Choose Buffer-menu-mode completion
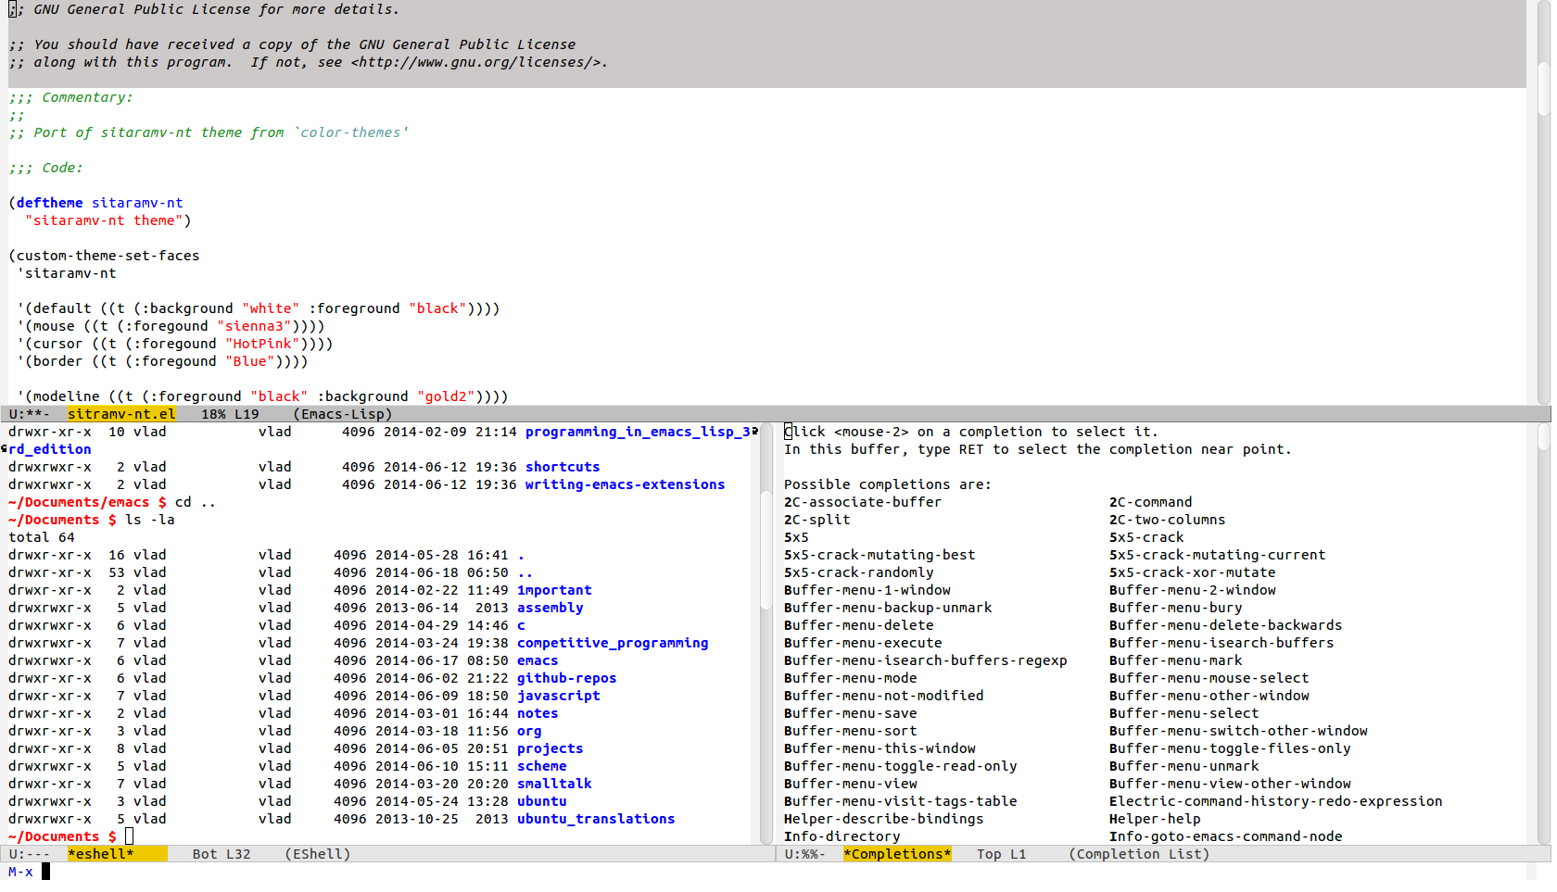The height and width of the screenshot is (892, 1557). (x=851, y=678)
